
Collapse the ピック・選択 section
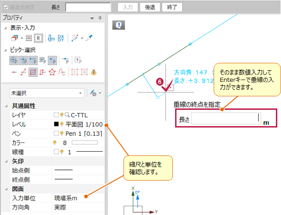[x=5, y=49]
